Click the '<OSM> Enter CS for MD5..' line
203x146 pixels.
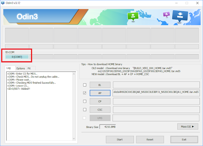coord(22,74)
